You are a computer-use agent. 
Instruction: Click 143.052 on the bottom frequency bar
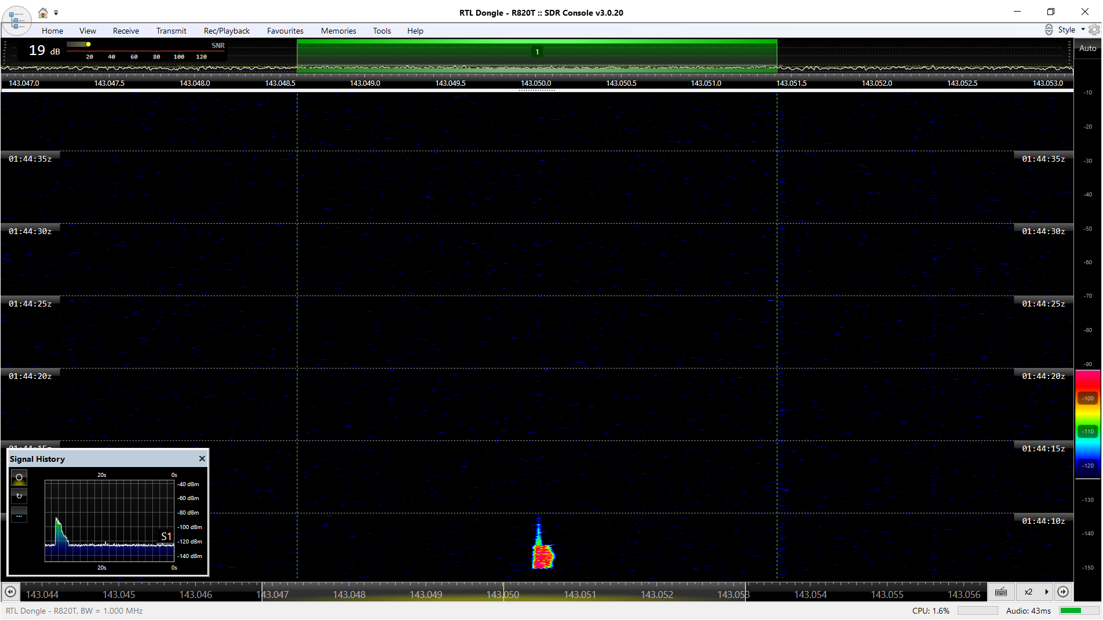tap(657, 595)
